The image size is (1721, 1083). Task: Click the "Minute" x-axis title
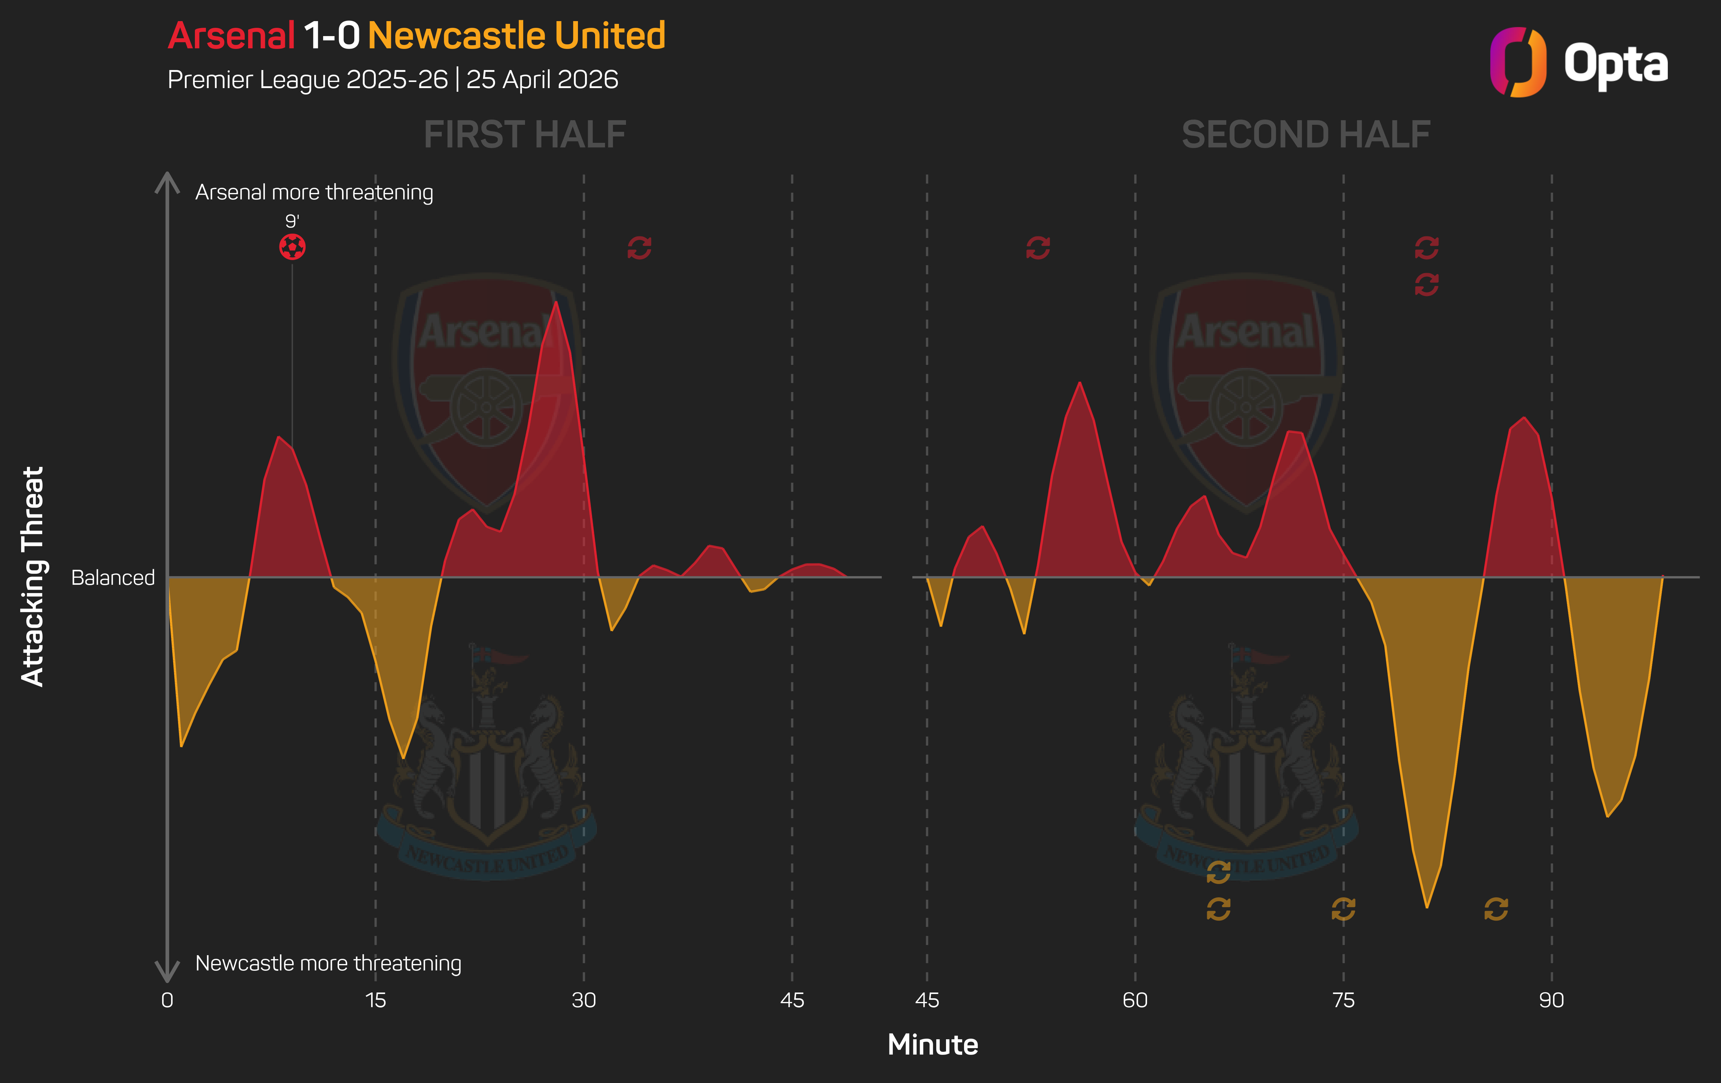[932, 1044]
